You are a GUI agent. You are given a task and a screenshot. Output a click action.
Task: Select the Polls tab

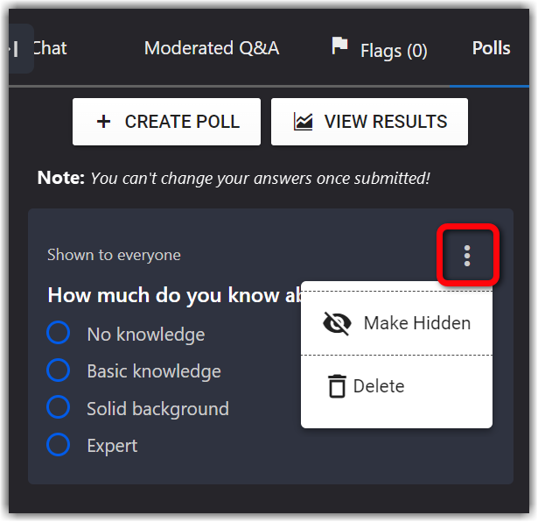point(491,48)
